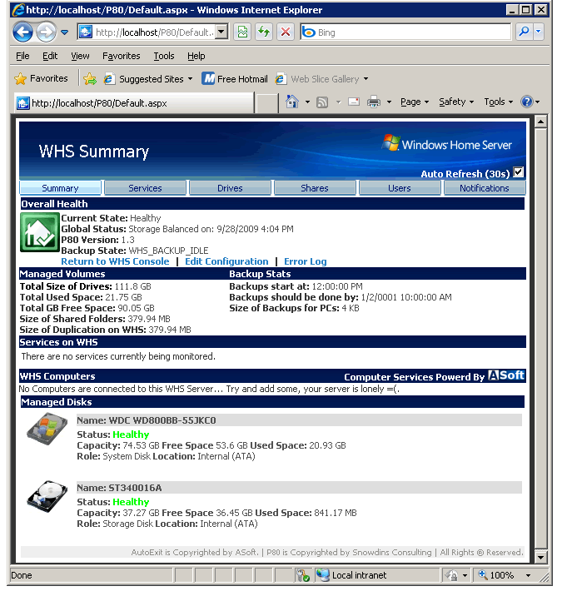Go forward using the Forward arrow button
This screenshot has width=562, height=591.
46,32
